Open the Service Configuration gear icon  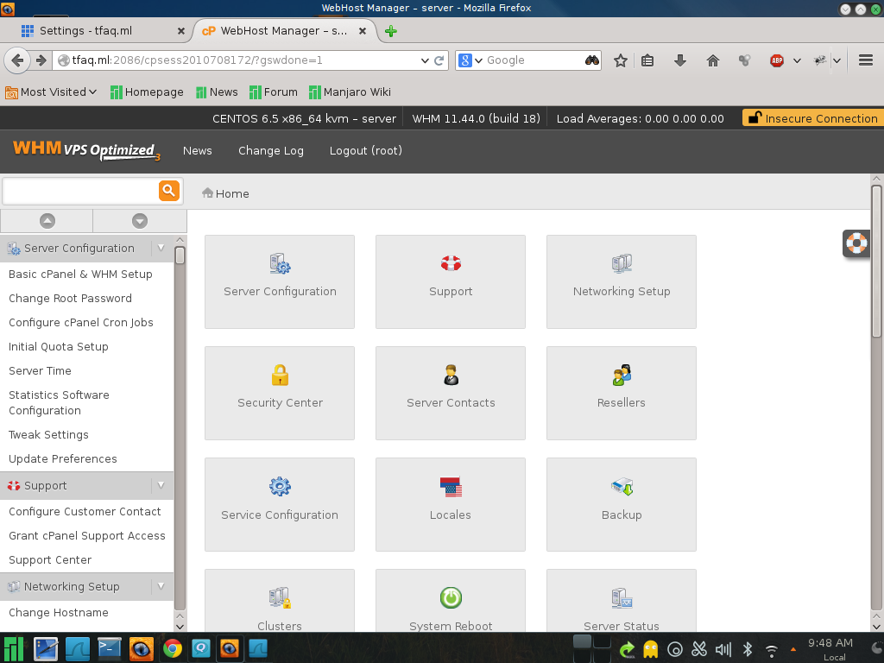coord(280,487)
